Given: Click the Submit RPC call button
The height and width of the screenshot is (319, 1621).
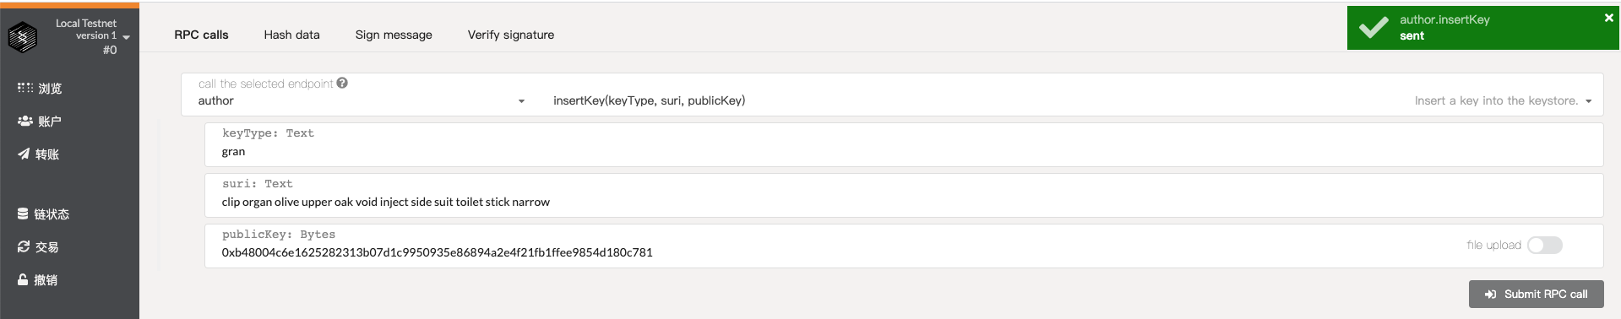Looking at the screenshot, I should (1536, 294).
